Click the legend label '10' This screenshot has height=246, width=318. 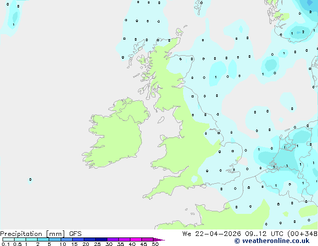click(x=63, y=244)
